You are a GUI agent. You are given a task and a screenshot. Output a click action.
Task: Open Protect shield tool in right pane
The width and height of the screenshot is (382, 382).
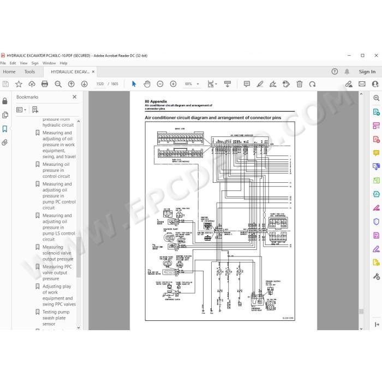(376, 222)
